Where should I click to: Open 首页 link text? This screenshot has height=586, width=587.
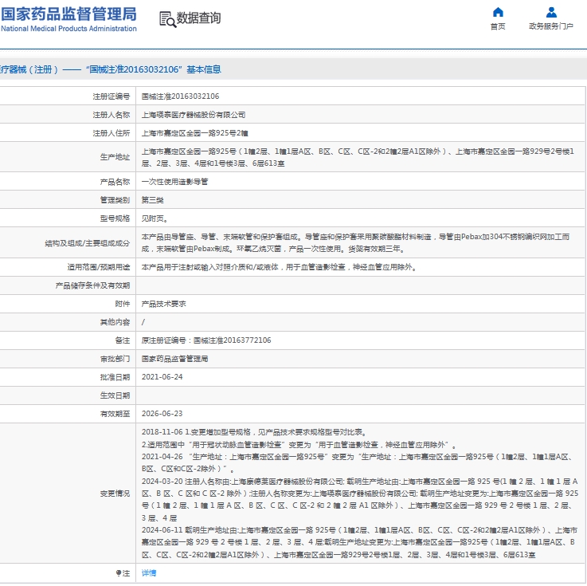tap(498, 26)
